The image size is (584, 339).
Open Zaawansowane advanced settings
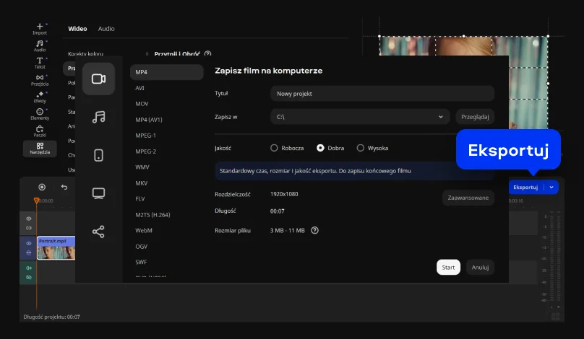468,198
